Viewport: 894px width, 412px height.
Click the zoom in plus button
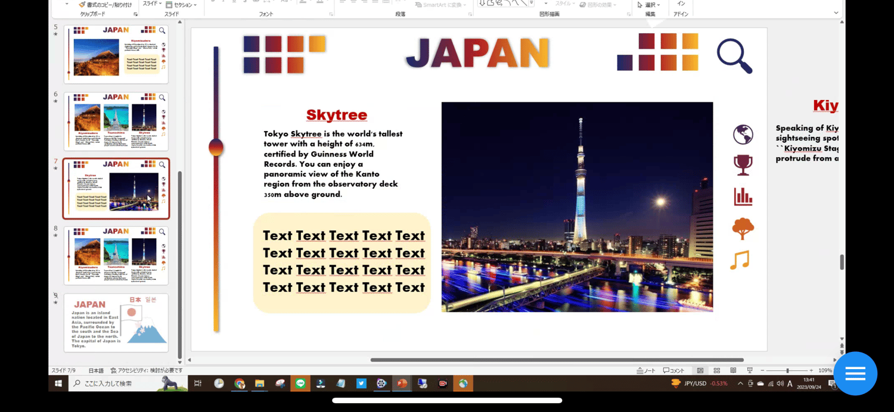coord(811,370)
